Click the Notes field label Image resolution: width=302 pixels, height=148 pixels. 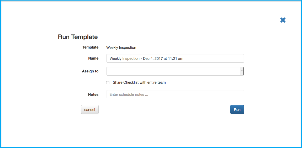pyautogui.click(x=93, y=94)
